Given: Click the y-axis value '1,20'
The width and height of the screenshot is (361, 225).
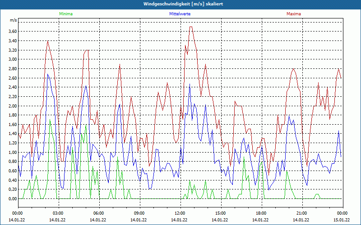Looking at the screenshot, I should coord(13,143).
